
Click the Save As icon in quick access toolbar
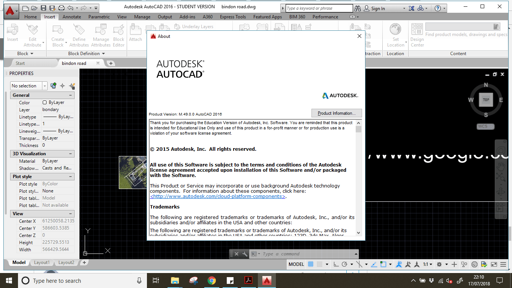pos(52,7)
